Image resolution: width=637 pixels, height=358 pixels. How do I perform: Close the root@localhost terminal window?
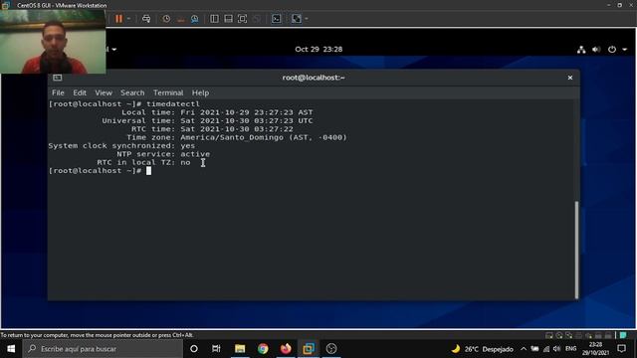pos(570,78)
